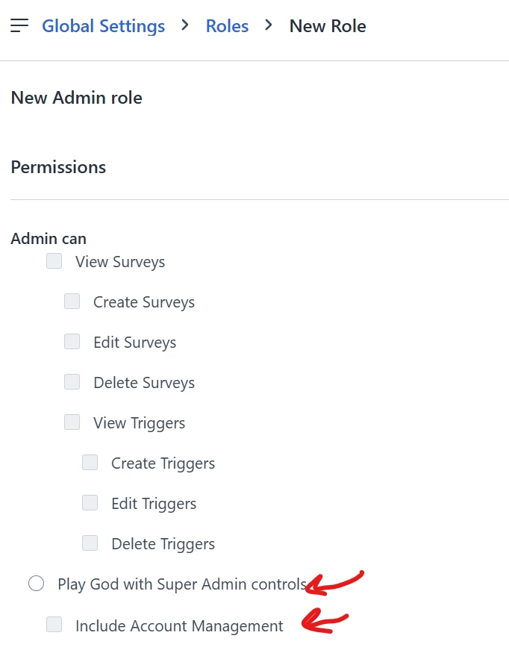509x656 pixels.
Task: Tick the Create Surveys checkbox
Action: coord(72,302)
